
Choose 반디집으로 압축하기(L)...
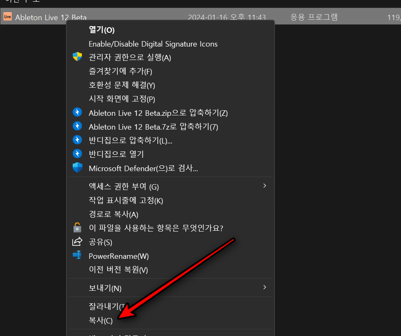point(130,141)
